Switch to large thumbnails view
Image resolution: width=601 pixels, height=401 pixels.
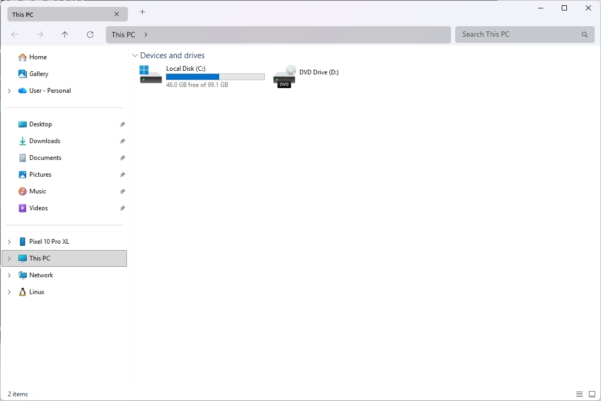[x=593, y=394]
